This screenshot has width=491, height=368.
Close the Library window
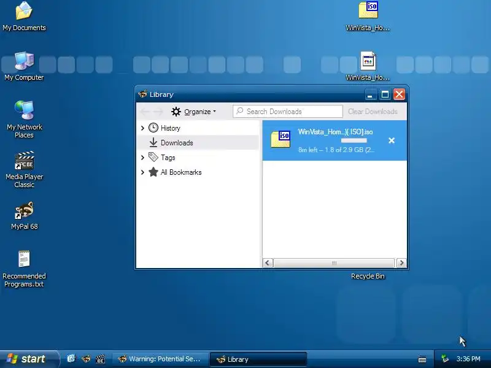[x=400, y=94]
